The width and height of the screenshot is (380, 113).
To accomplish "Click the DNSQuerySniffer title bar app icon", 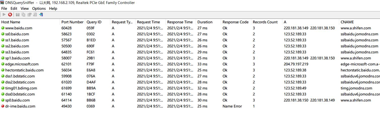I will click(3, 3).
